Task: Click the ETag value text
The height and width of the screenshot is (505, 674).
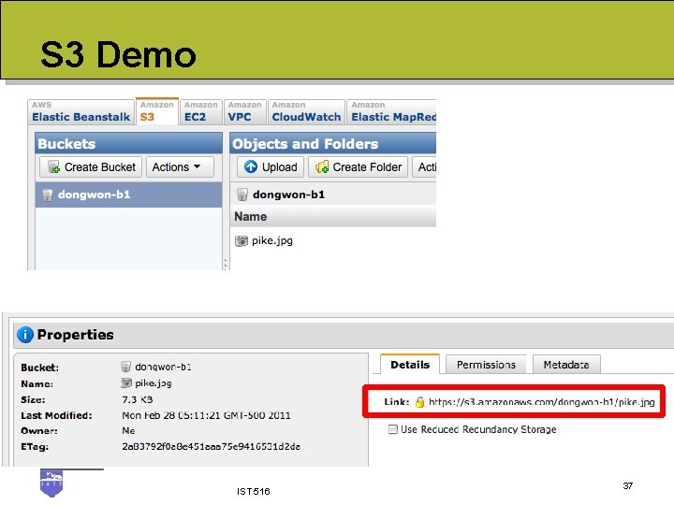Action: 211,447
